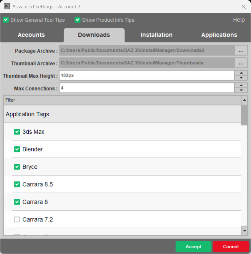Open the Installation tab
The width and height of the screenshot is (251, 254).
tap(156, 35)
